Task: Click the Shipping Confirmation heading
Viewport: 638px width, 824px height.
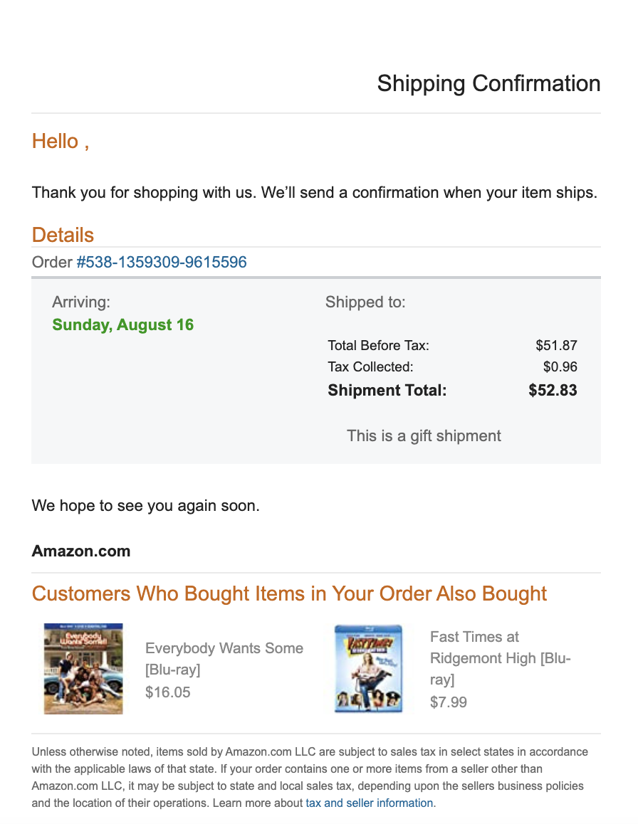Action: [488, 83]
